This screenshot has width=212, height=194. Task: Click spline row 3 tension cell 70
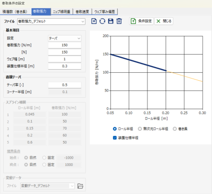pos(65,128)
